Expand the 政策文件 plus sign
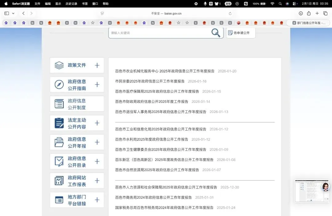Viewport: 332px width, 216px height. [97, 65]
